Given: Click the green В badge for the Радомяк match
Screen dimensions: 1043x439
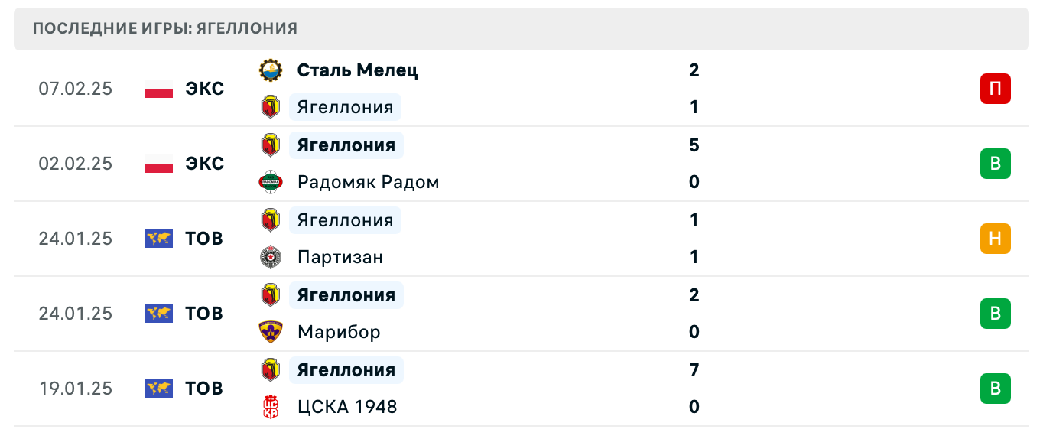Looking at the screenshot, I should [x=995, y=164].
